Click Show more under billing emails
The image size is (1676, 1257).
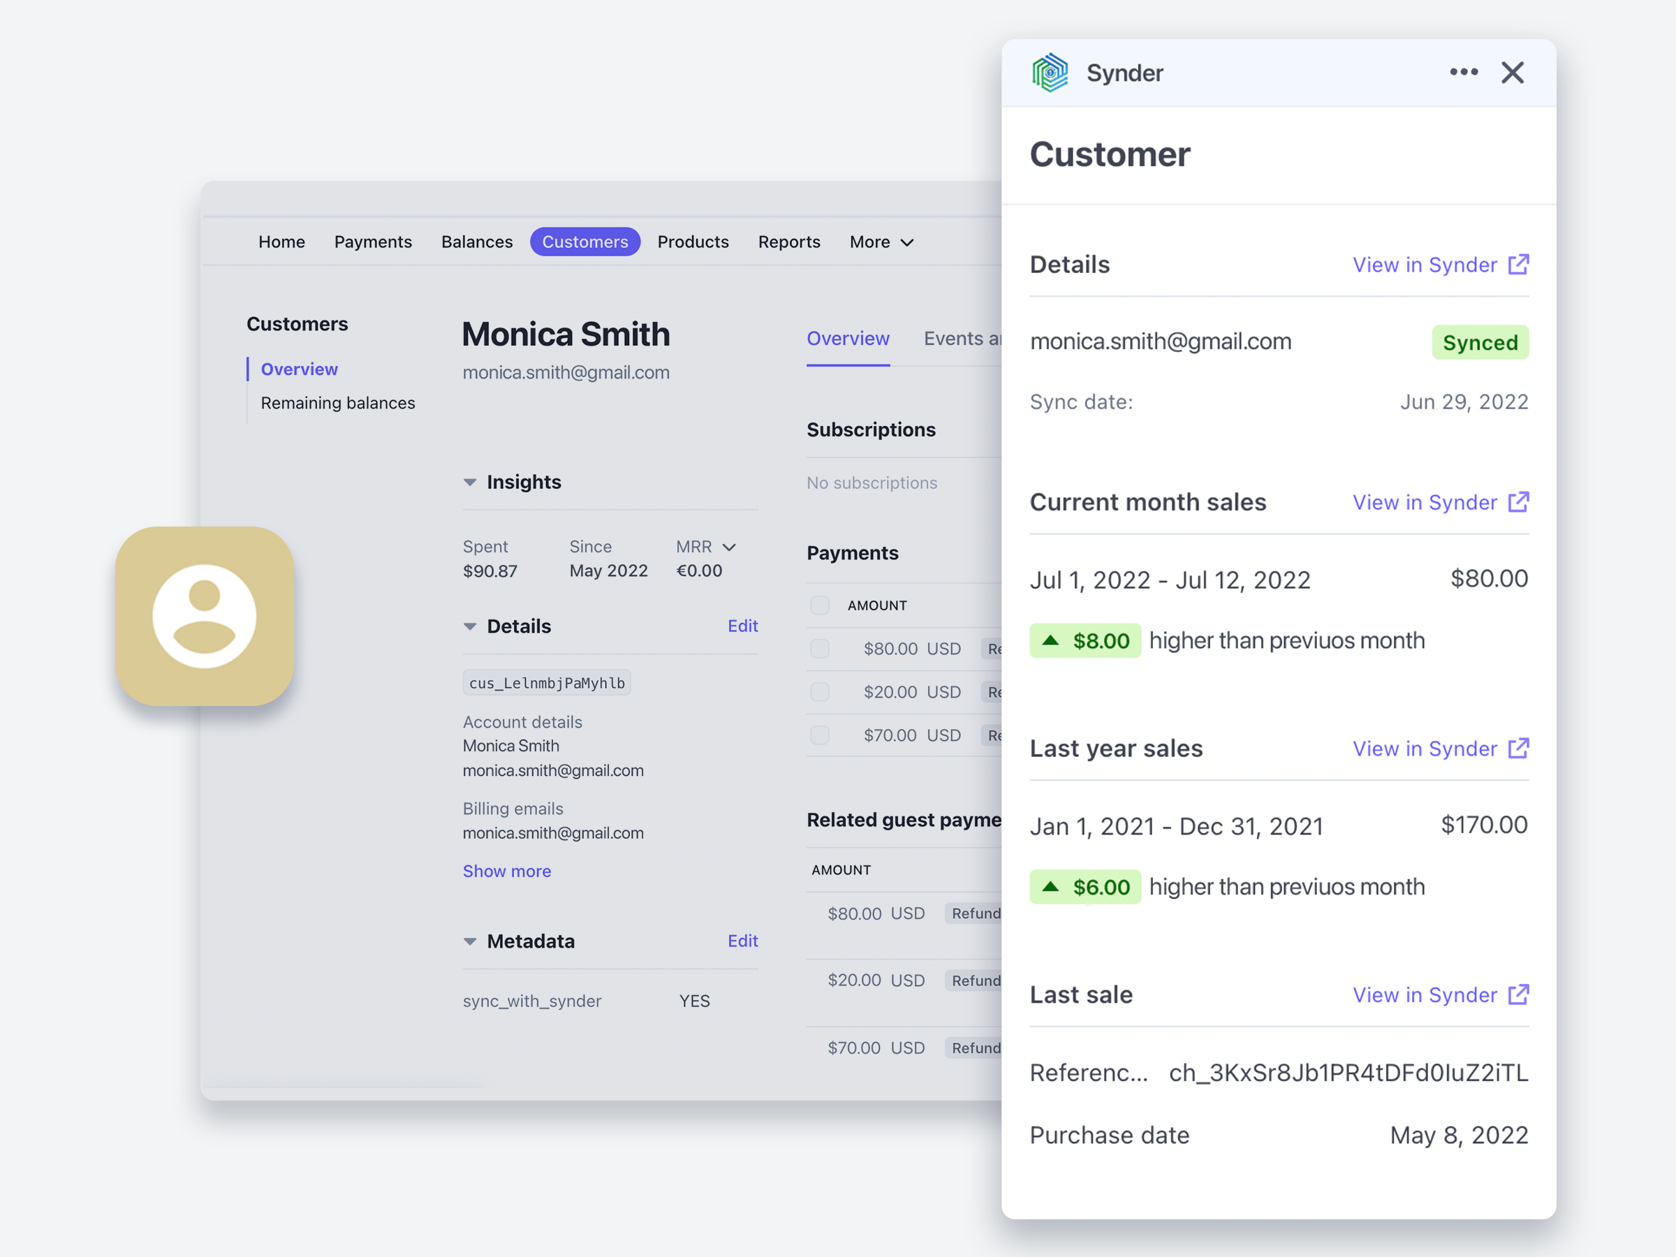point(507,871)
